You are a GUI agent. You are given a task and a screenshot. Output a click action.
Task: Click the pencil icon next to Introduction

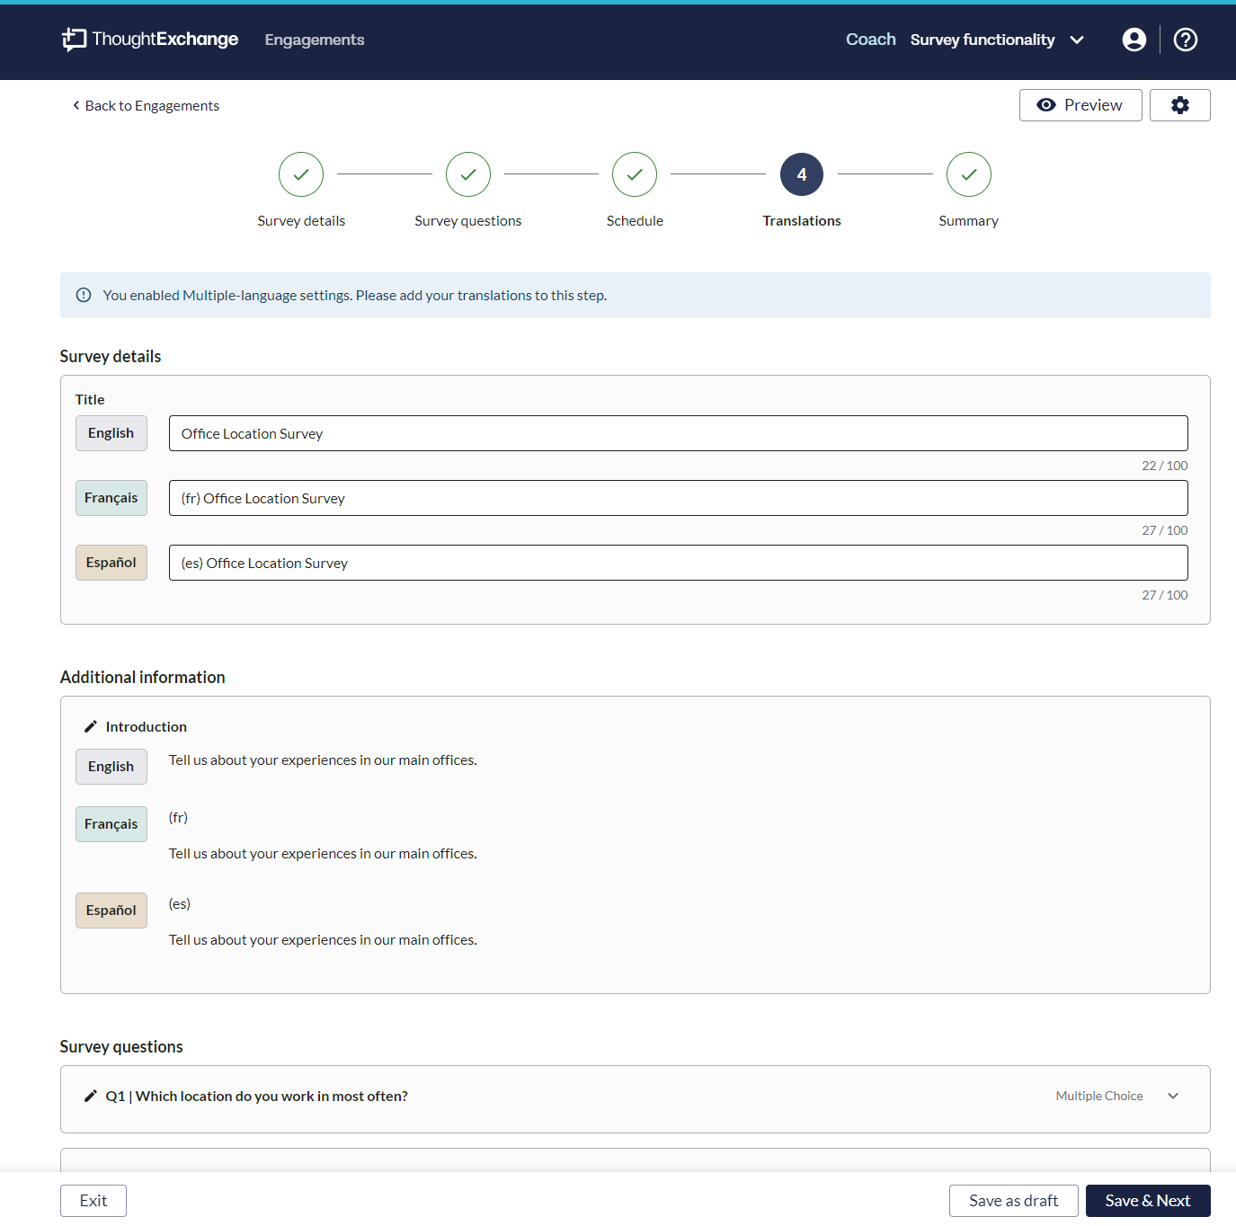tap(91, 726)
